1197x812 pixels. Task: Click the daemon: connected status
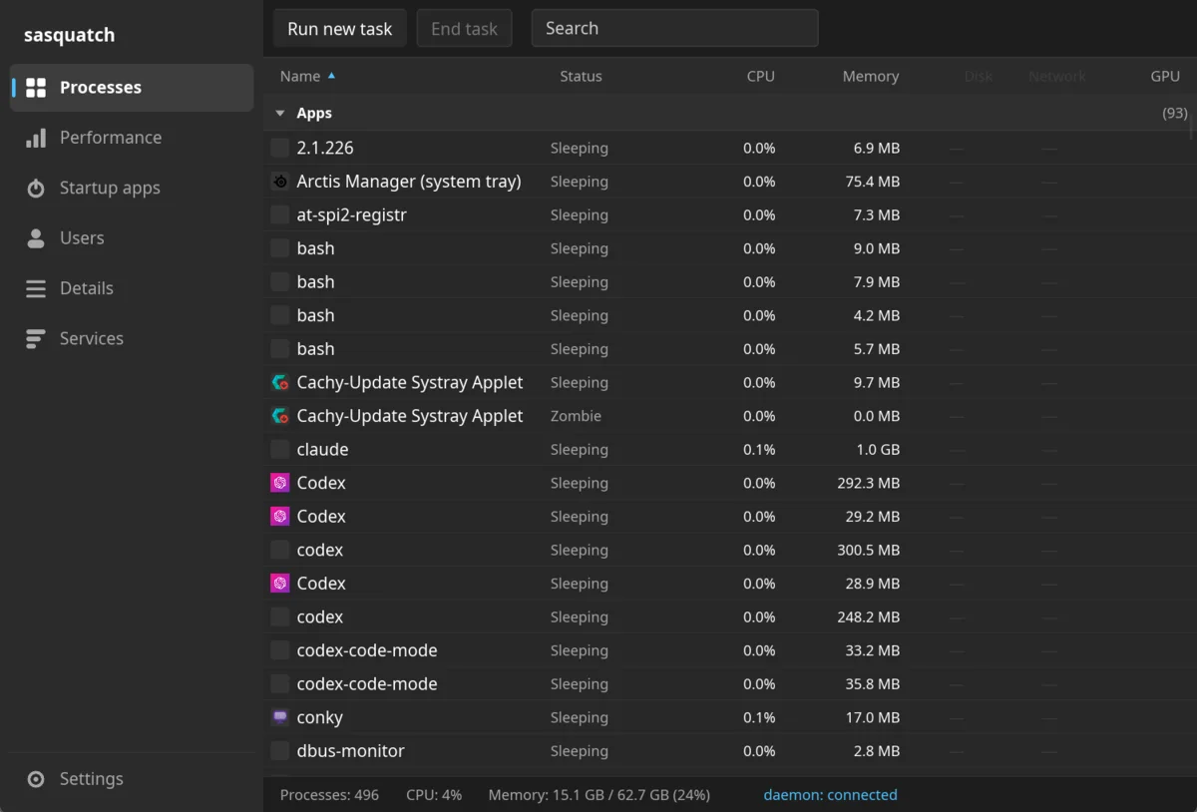(x=830, y=795)
